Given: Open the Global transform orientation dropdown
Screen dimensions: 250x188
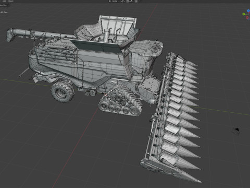Looking at the screenshot, I should pyautogui.click(x=114, y=1).
